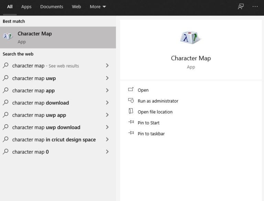
Task: Expand arrow for 'character map 0' suggestion
Action: click(107, 152)
